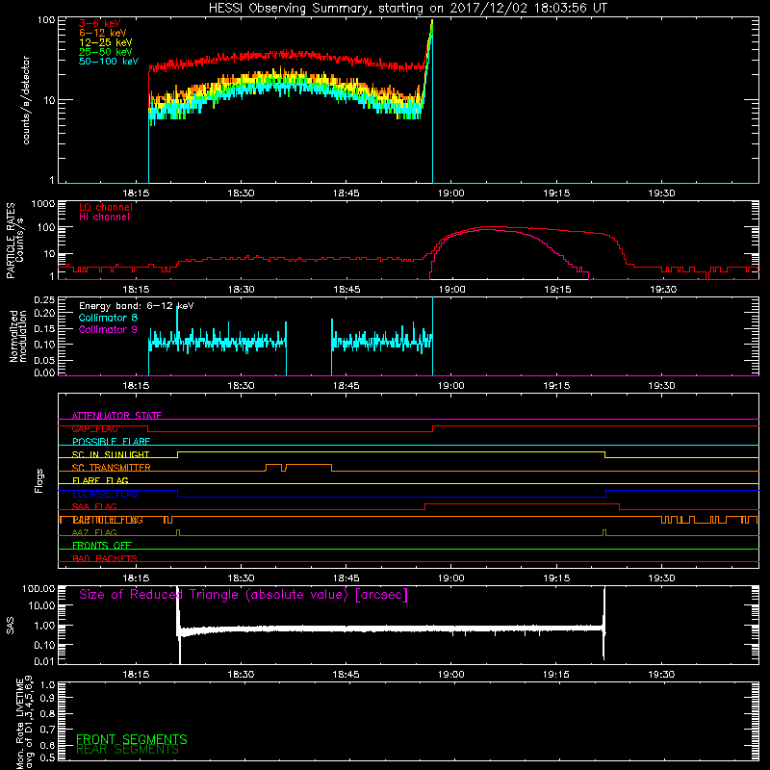
Task: Click the 19:30 tick under the SAS plot
Action: (x=661, y=675)
